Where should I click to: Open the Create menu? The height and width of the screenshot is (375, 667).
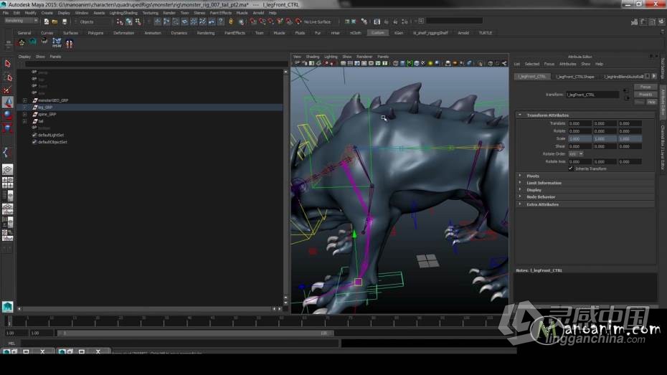coord(47,13)
